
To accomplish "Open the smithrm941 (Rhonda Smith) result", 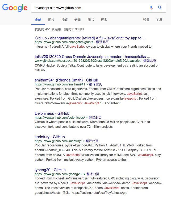I will click(66, 80).
